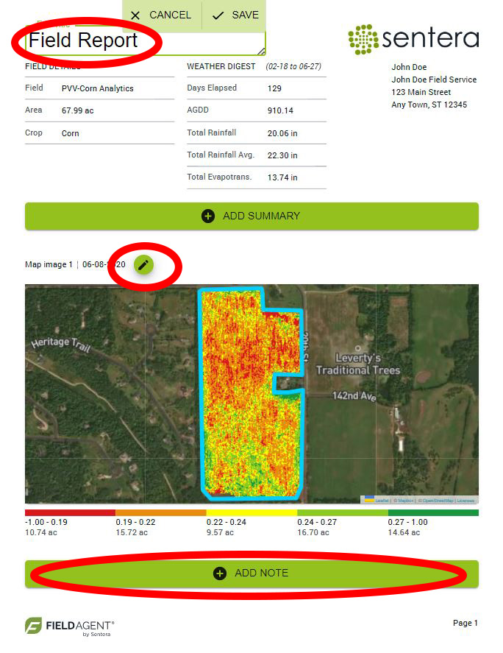Select the red -1.00 - 0.19 legend swatch
The height and width of the screenshot is (653, 503).
(70, 512)
